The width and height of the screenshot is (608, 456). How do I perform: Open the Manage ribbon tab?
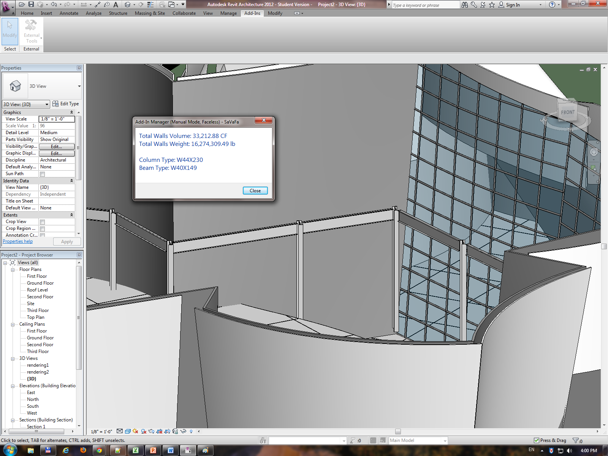point(228,13)
